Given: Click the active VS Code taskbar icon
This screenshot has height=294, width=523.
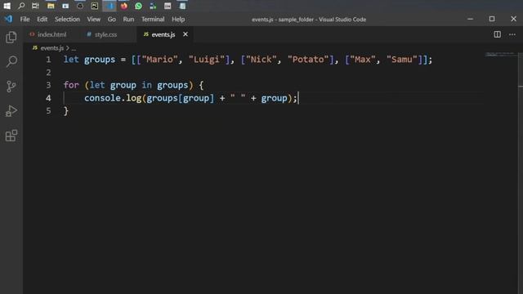Looking at the screenshot, I should (x=110, y=6).
